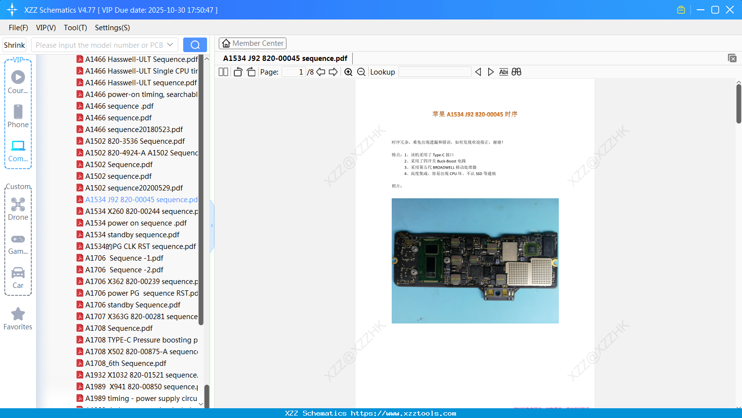Screen dimensions: 742x418
Task: Open the File(F) menu
Action: [x=19, y=28]
